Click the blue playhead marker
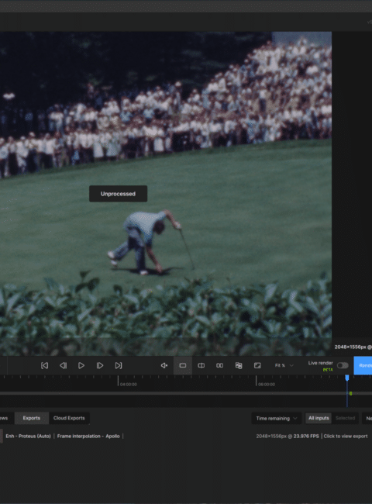This screenshot has height=504, width=372. coord(347,378)
